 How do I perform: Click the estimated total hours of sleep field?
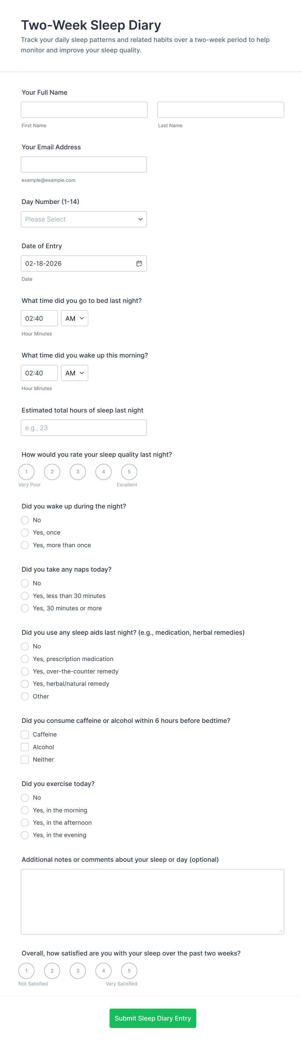tap(84, 427)
